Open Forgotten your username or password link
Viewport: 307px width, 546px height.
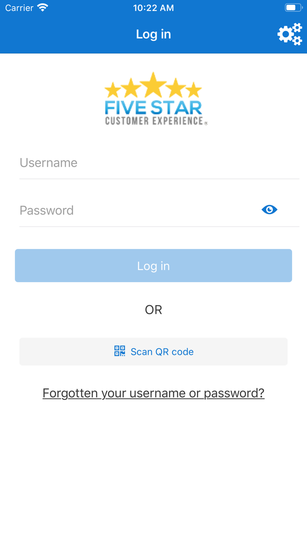coord(153,393)
